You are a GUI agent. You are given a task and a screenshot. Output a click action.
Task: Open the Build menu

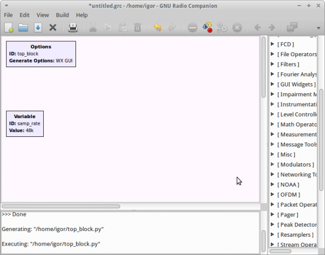pos(62,15)
